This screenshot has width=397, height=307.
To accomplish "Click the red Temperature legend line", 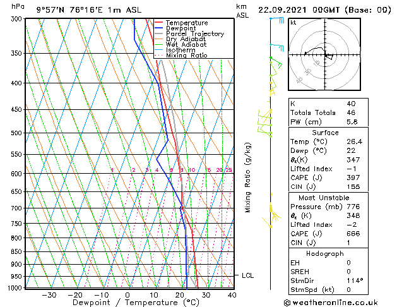I will [158, 23].
